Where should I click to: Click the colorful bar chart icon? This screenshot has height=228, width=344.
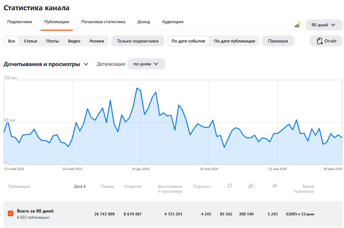tap(297, 25)
